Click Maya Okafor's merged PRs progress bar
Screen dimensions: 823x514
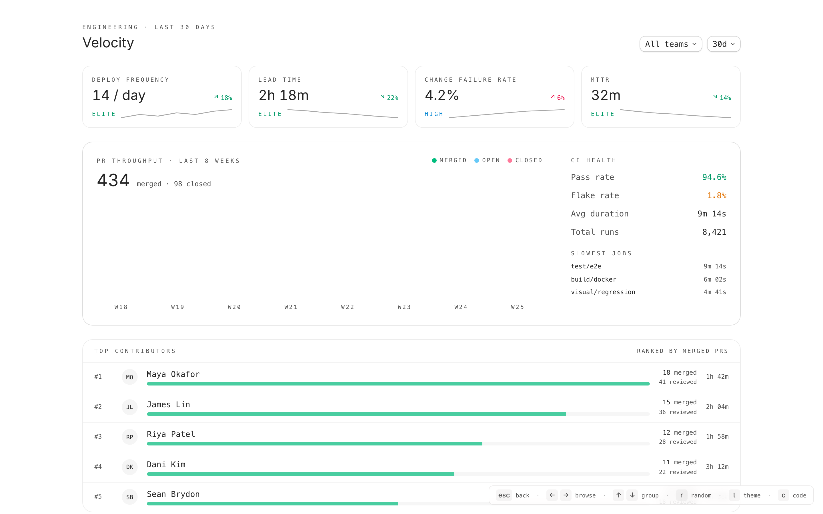pos(398,384)
